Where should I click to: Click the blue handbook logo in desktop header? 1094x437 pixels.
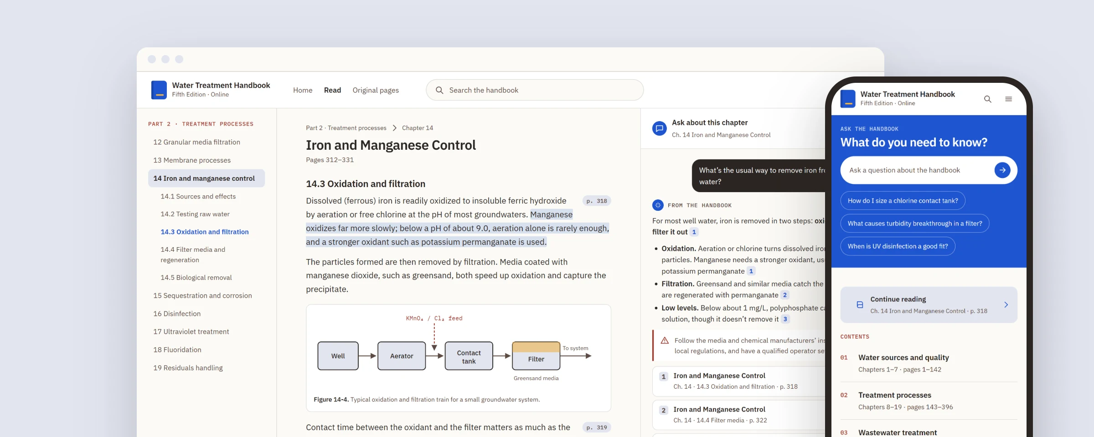click(x=159, y=90)
